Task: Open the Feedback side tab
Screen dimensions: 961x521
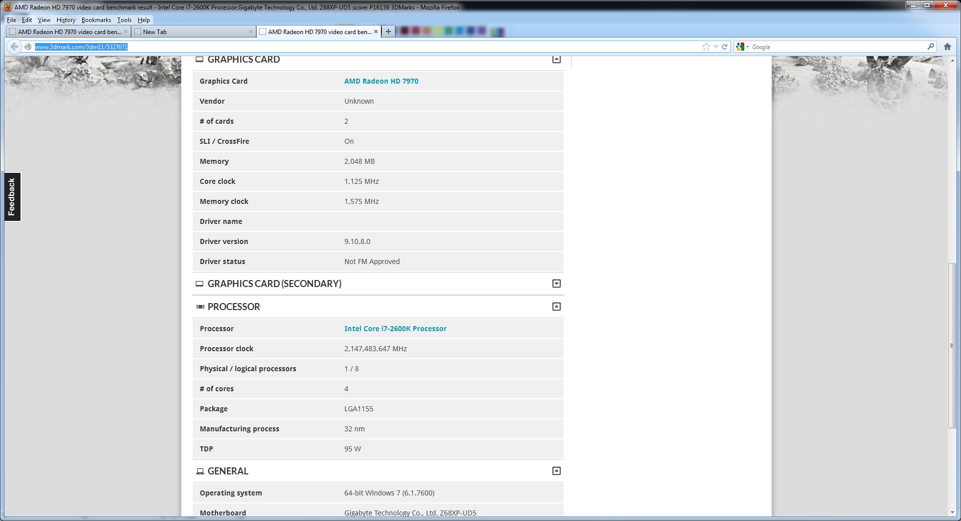Action: coord(12,197)
